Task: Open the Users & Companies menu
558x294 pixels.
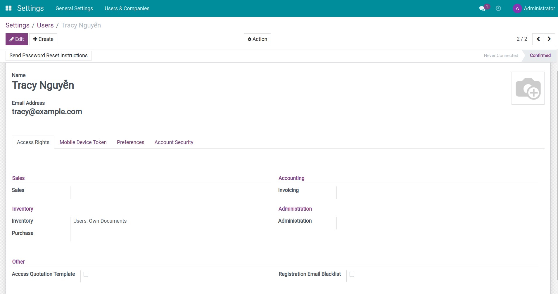Action: click(127, 8)
